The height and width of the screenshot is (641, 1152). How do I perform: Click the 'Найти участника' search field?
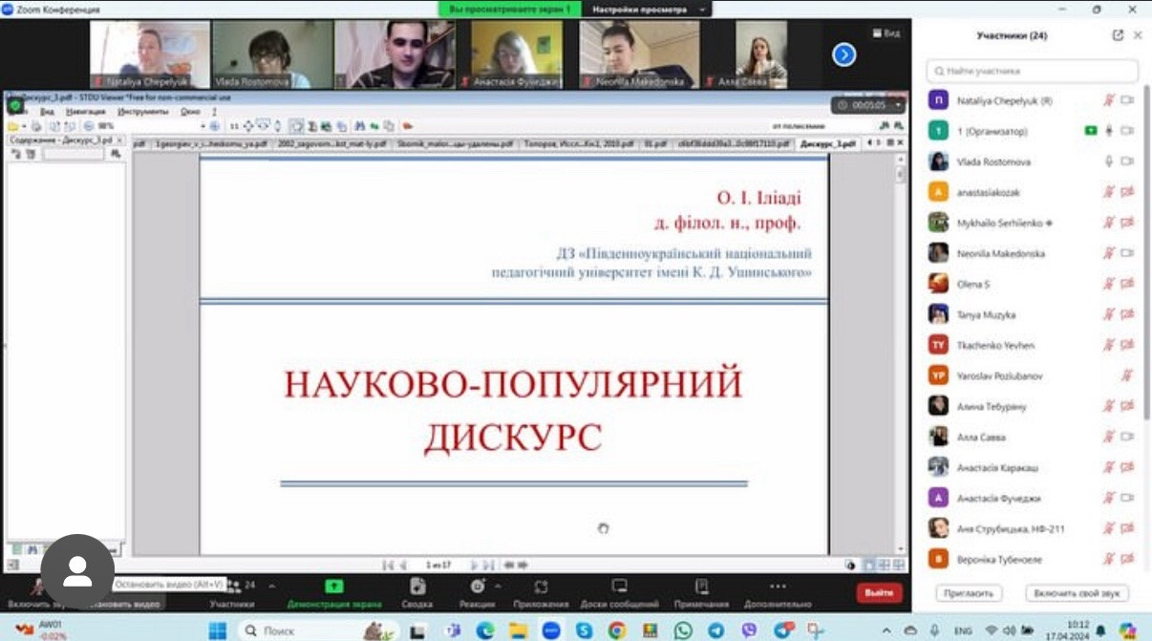click(x=1033, y=71)
